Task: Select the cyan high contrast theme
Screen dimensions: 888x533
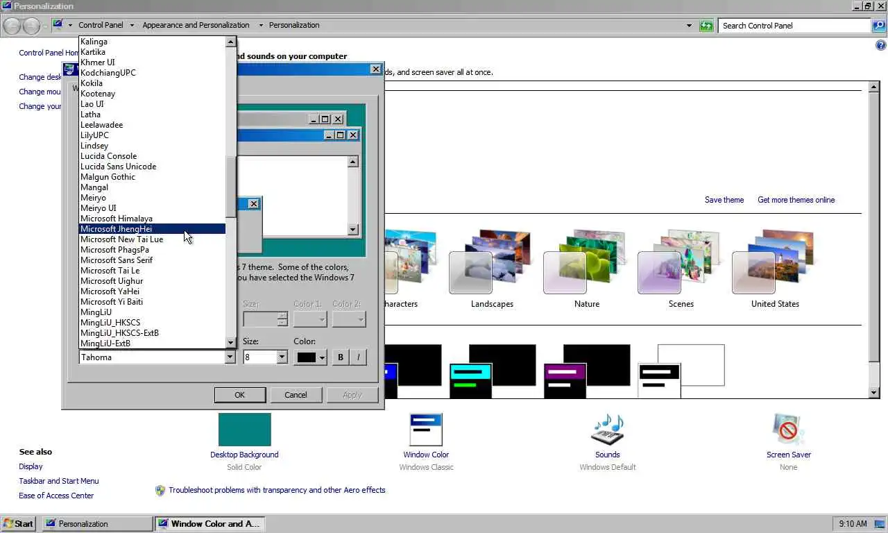Action: click(x=493, y=371)
